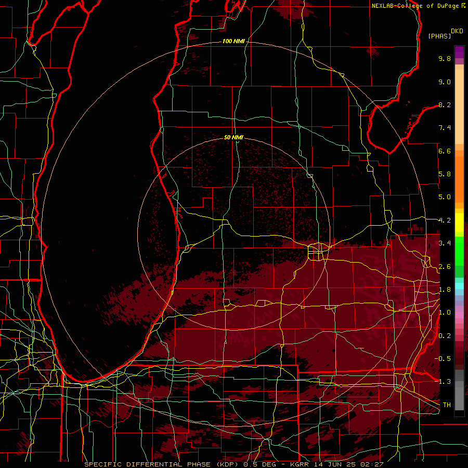Click the SPECIFIC DIFFERENTIAL PHASE (KDP) caption
Image resolution: width=468 pixels, height=468 pixels.
(x=162, y=464)
